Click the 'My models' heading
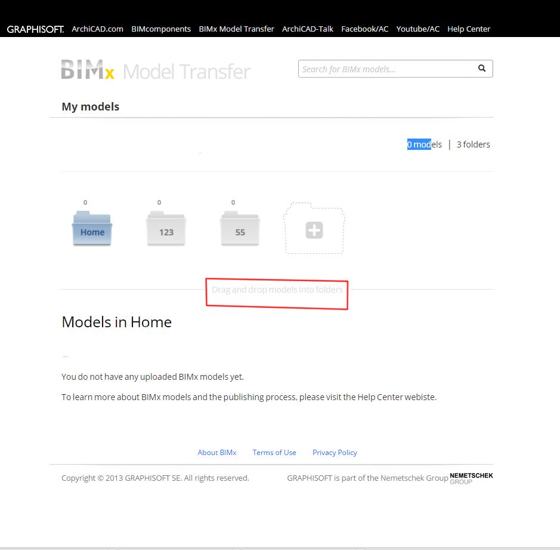 [91, 106]
